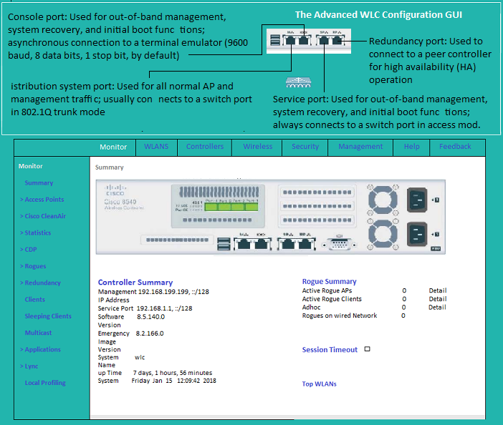Click the Cisco 8540 controller image

pos(270,217)
